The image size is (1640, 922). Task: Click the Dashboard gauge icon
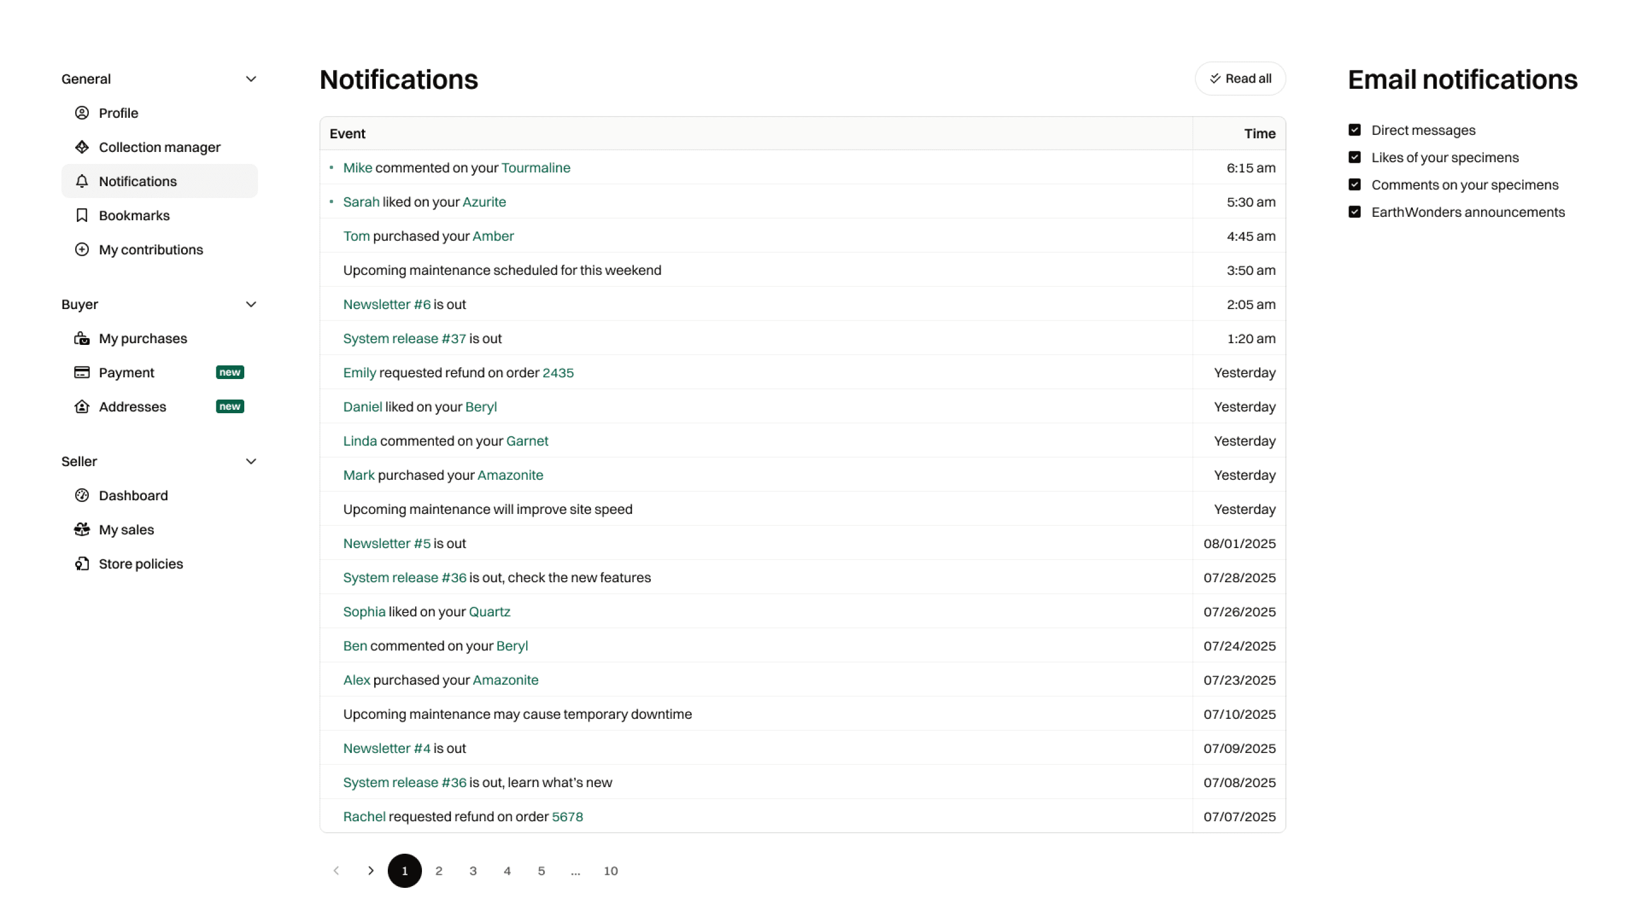pyautogui.click(x=81, y=495)
